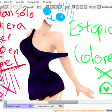The image size is (112, 112).
Task: Rotate canvas counterclockwise icon
Action: 77,7
